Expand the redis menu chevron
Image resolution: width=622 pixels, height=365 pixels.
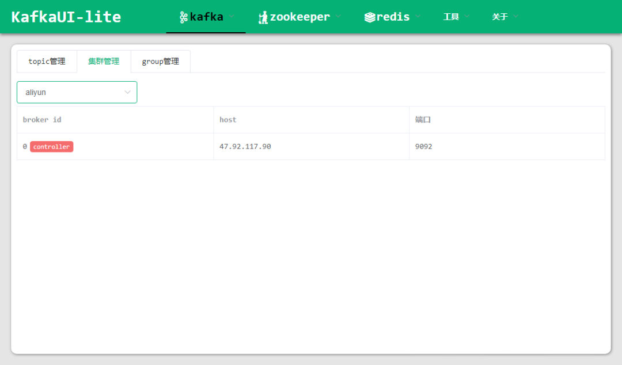coord(418,16)
